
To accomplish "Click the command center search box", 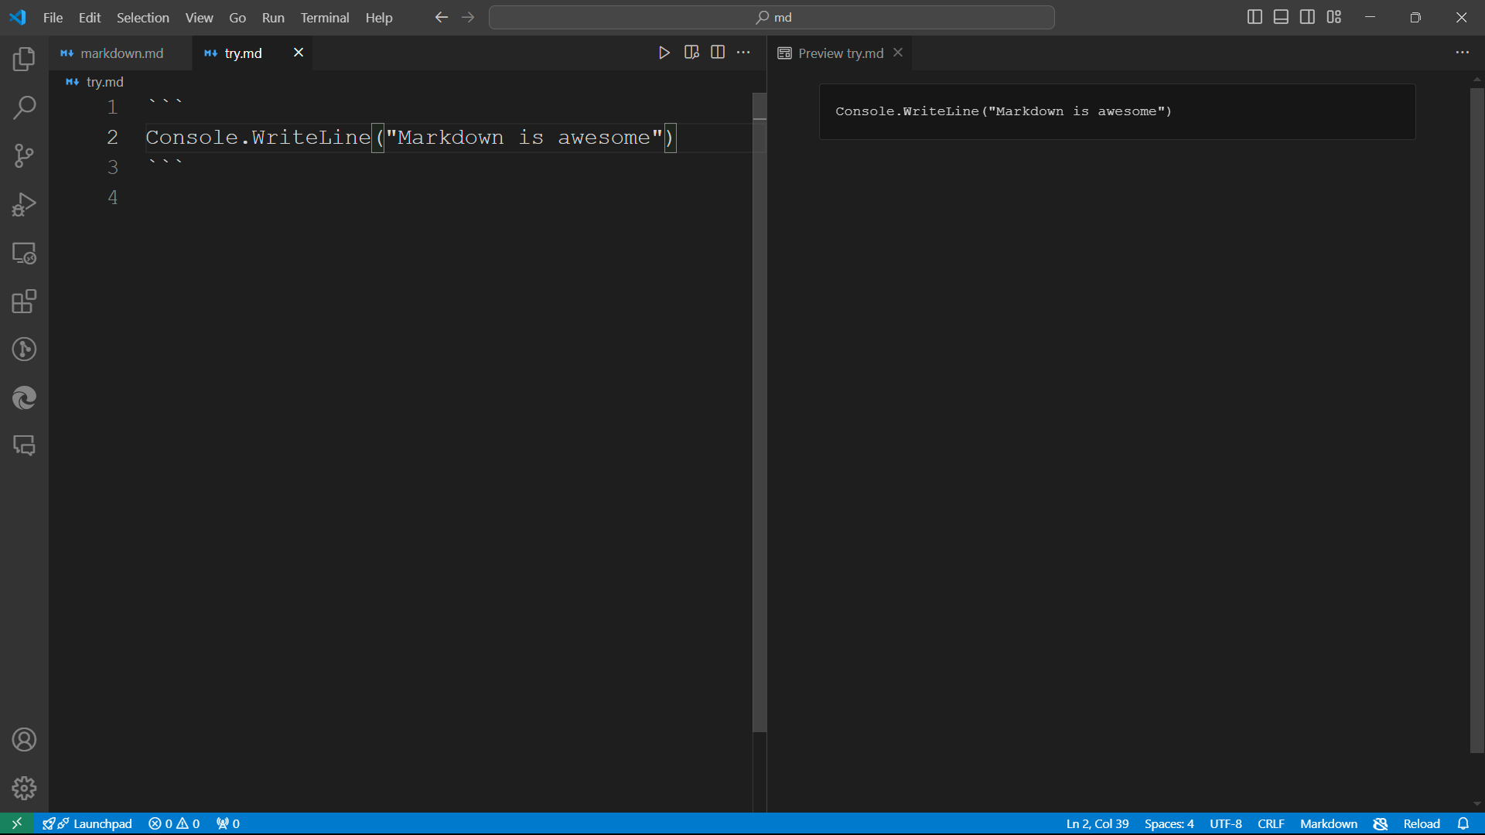I will [772, 17].
